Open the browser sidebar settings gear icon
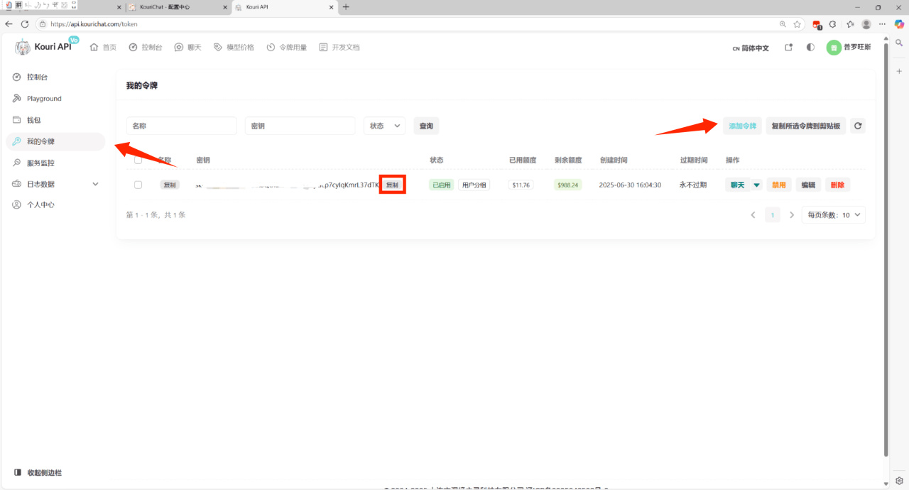The height and width of the screenshot is (490, 909). (x=899, y=480)
